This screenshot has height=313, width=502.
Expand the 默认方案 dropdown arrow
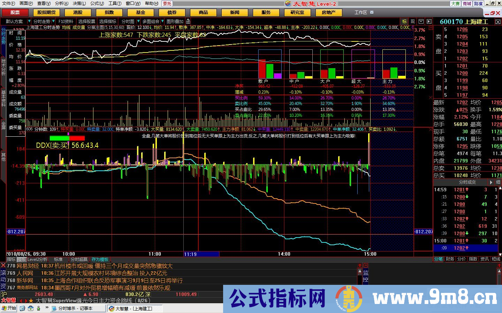tap(29, 22)
